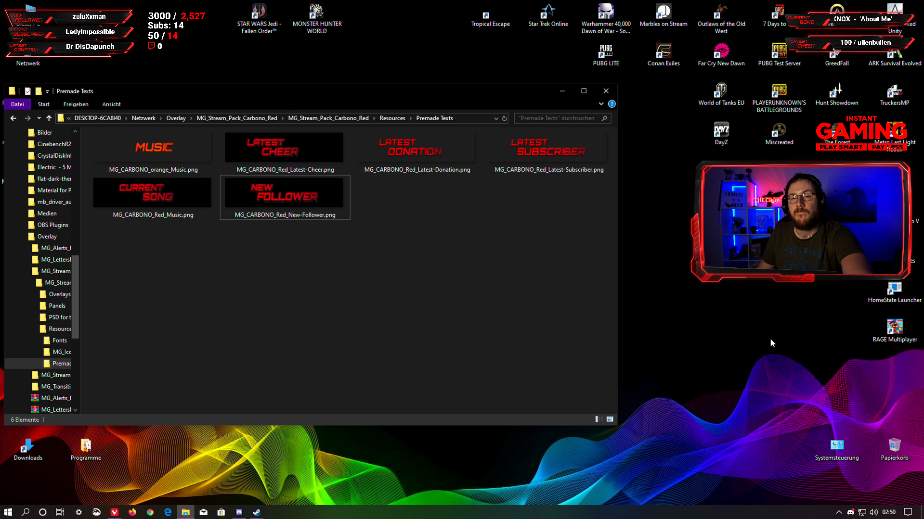
Task: Click the Back arrow in File Explorer
Action: (13, 118)
